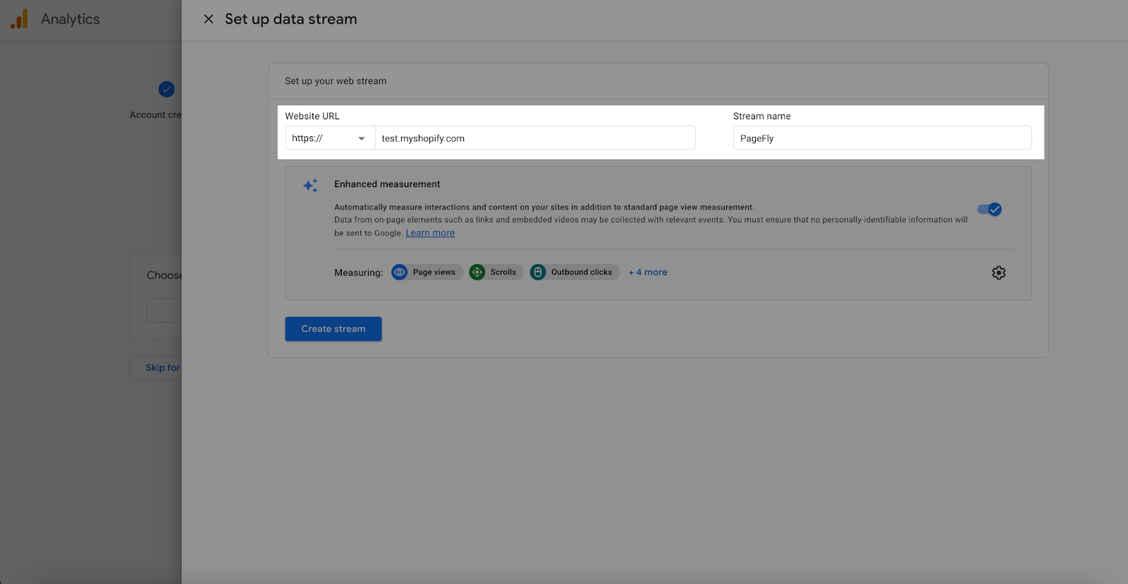Select the Account created step label
The height and width of the screenshot is (584, 1128).
155,115
